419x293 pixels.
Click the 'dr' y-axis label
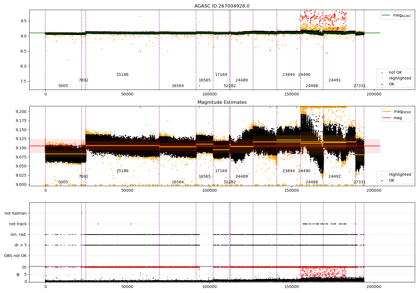coord(18,274)
